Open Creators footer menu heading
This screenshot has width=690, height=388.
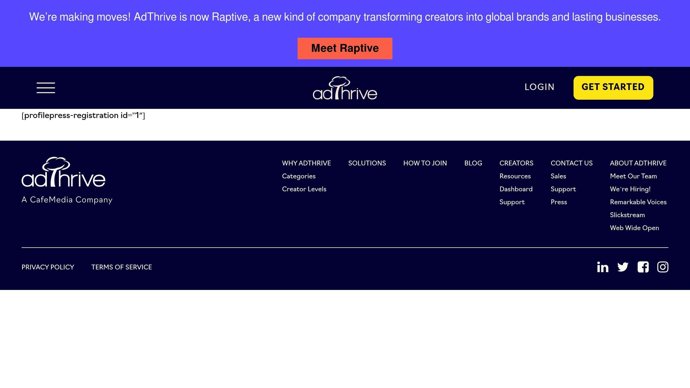pyautogui.click(x=516, y=163)
